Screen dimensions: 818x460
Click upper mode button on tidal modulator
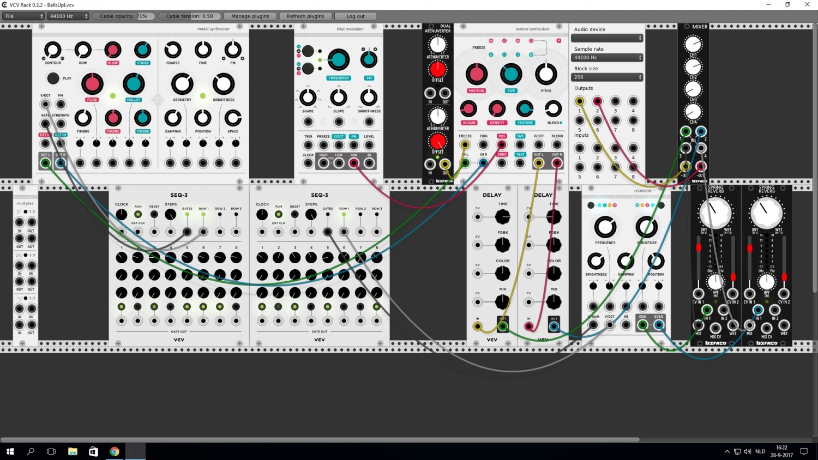[308, 51]
